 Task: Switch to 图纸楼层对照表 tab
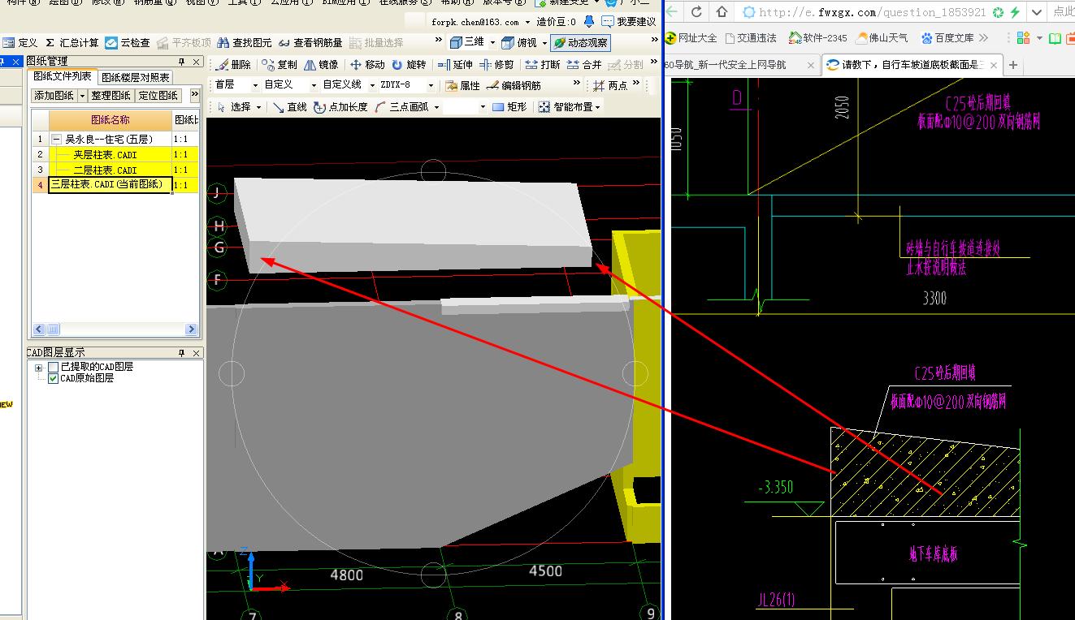[x=136, y=78]
